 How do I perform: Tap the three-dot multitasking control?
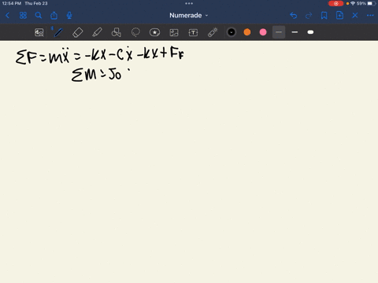coord(189,3)
